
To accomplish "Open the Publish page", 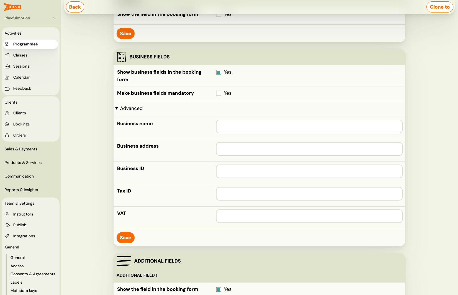I will pos(30,225).
